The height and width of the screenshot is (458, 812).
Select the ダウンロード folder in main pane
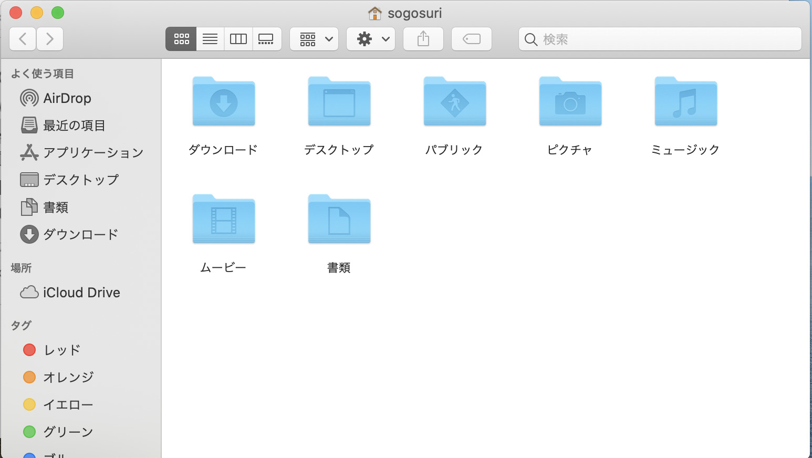point(224,101)
